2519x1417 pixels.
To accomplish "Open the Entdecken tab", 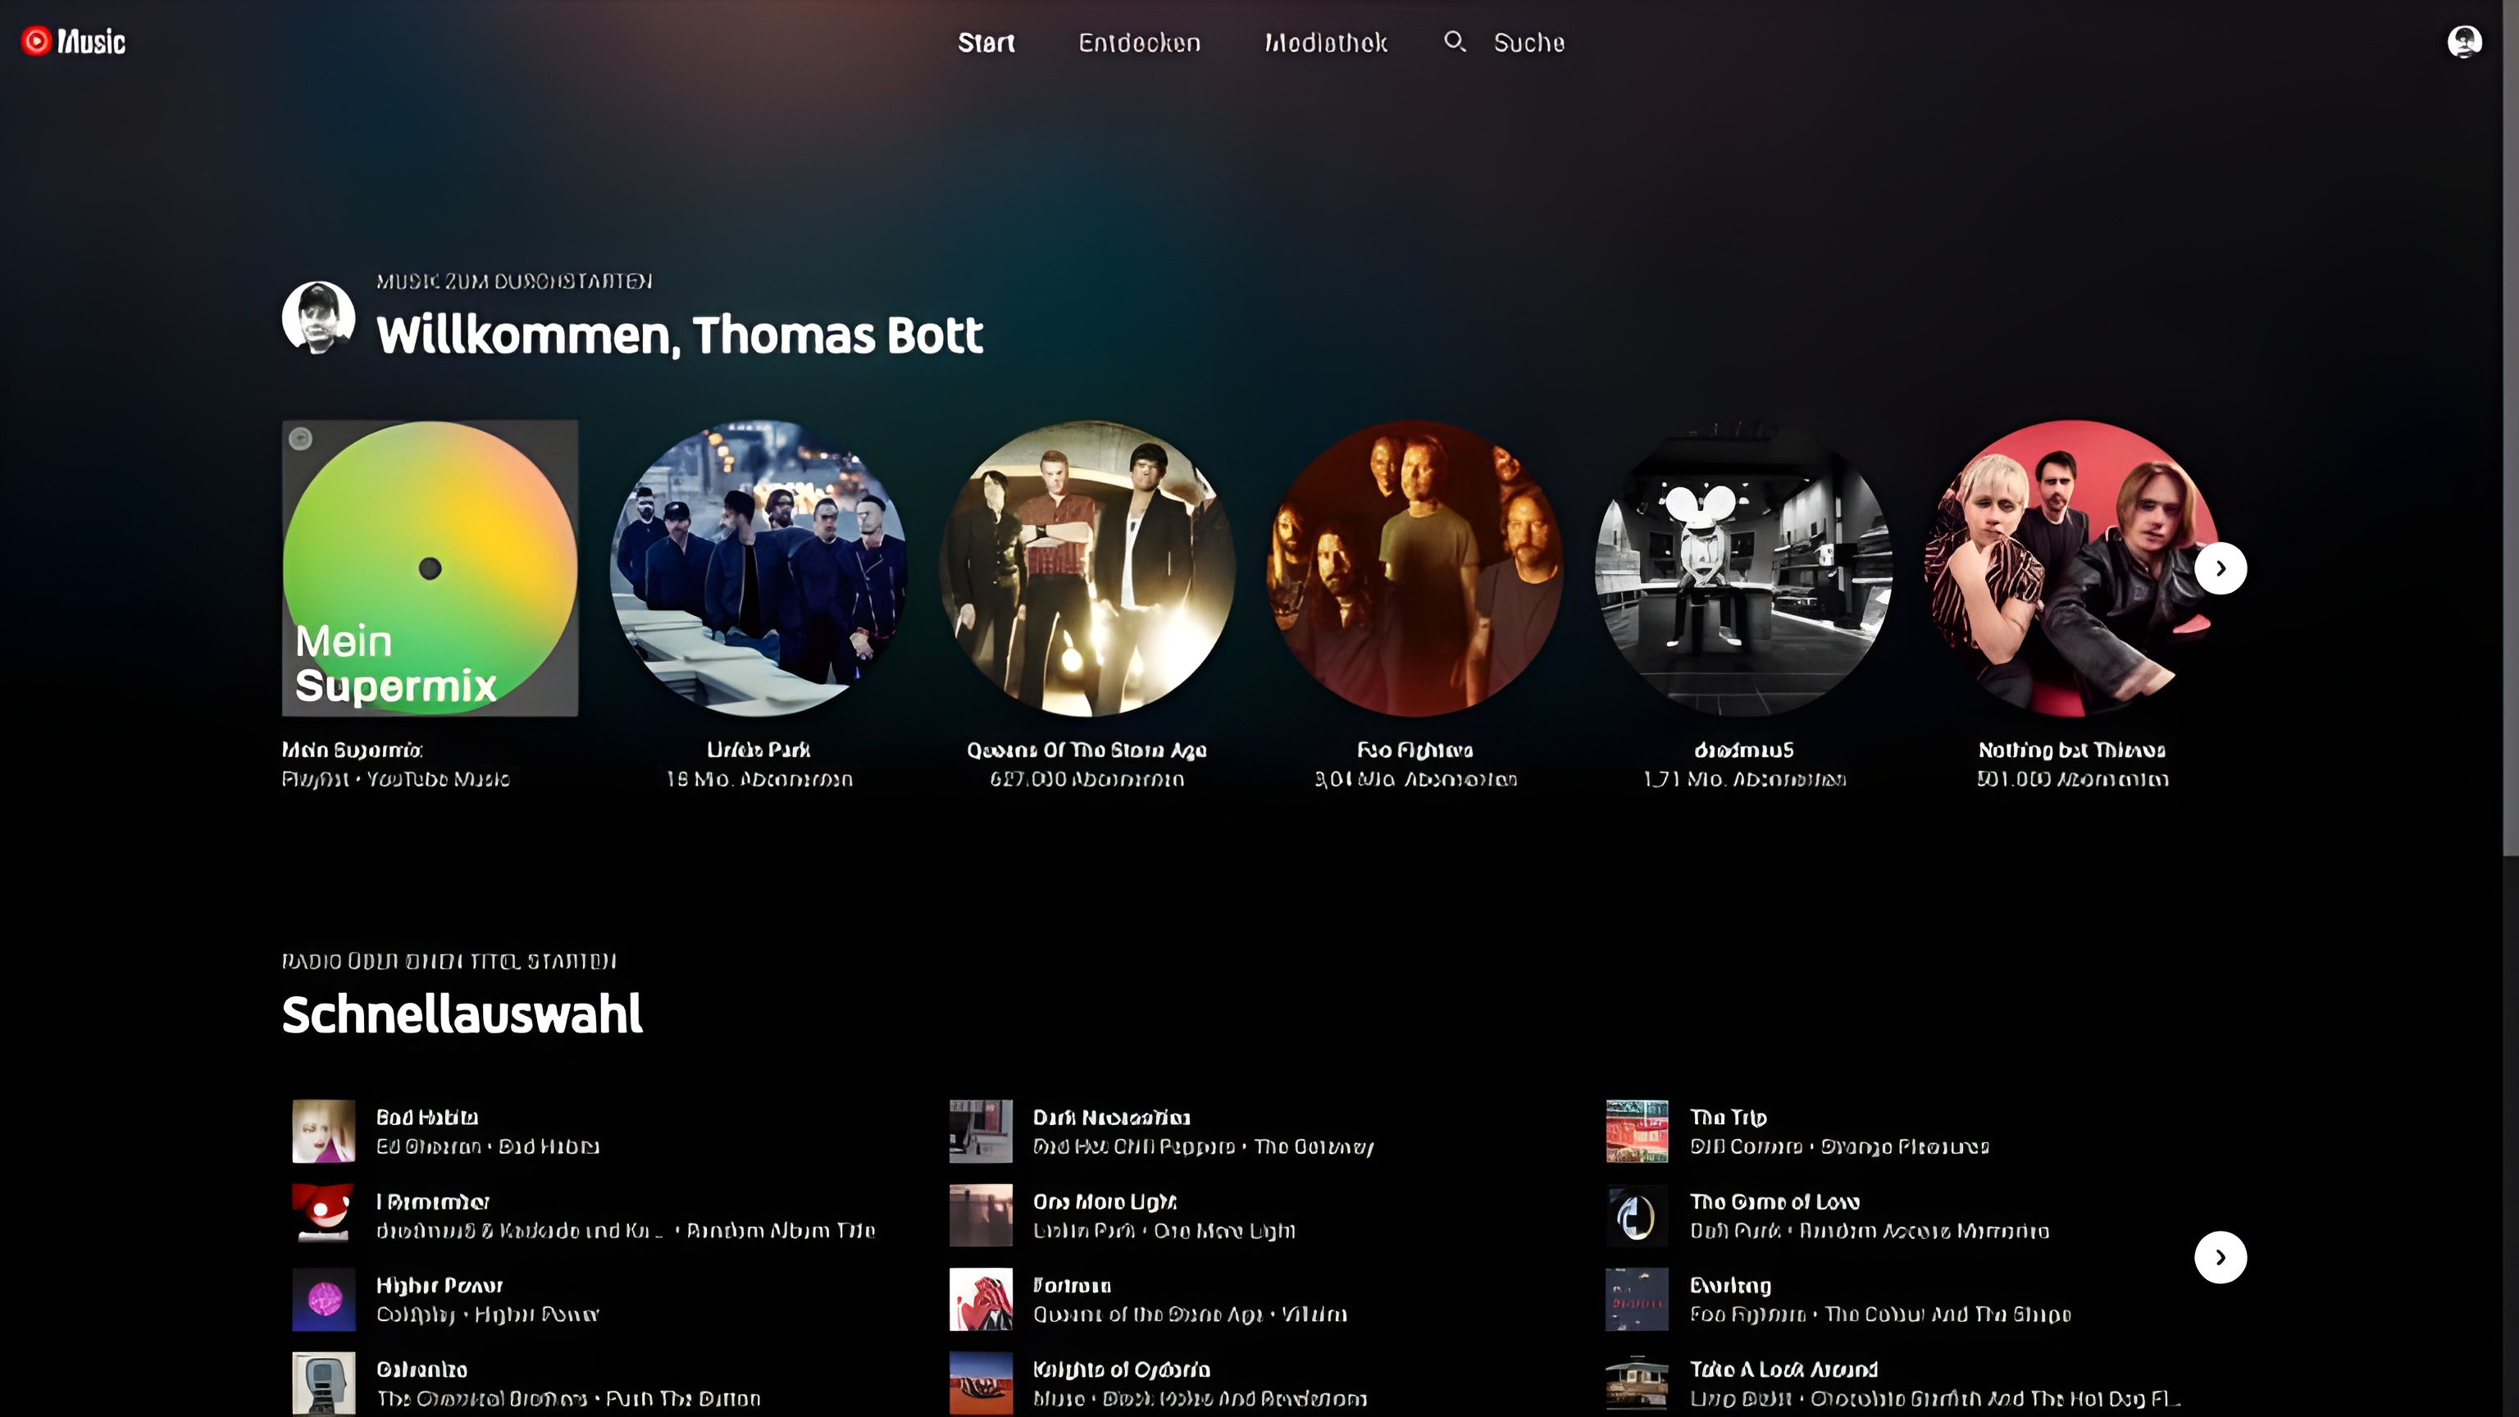I will (1139, 42).
